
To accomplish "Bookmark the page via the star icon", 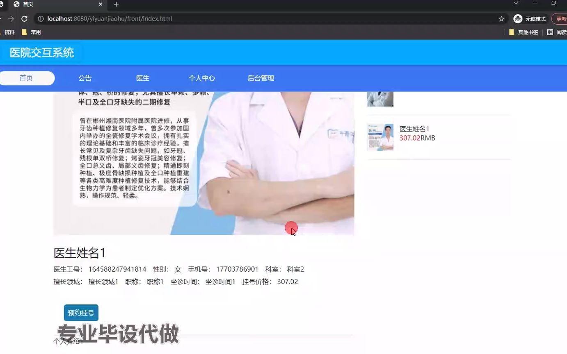I will [x=501, y=18].
